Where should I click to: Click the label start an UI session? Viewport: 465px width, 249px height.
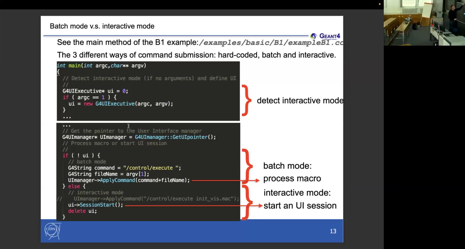(x=300, y=206)
